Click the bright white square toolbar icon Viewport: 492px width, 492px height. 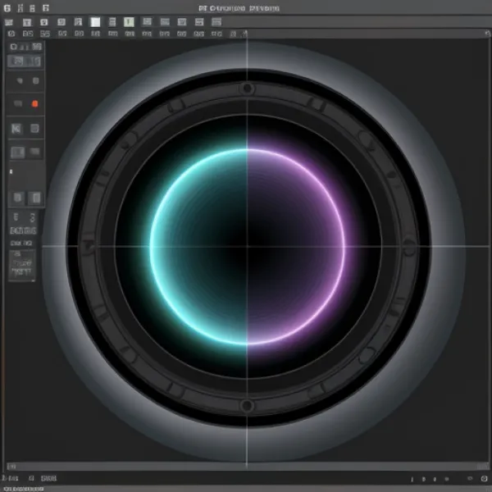click(x=95, y=22)
